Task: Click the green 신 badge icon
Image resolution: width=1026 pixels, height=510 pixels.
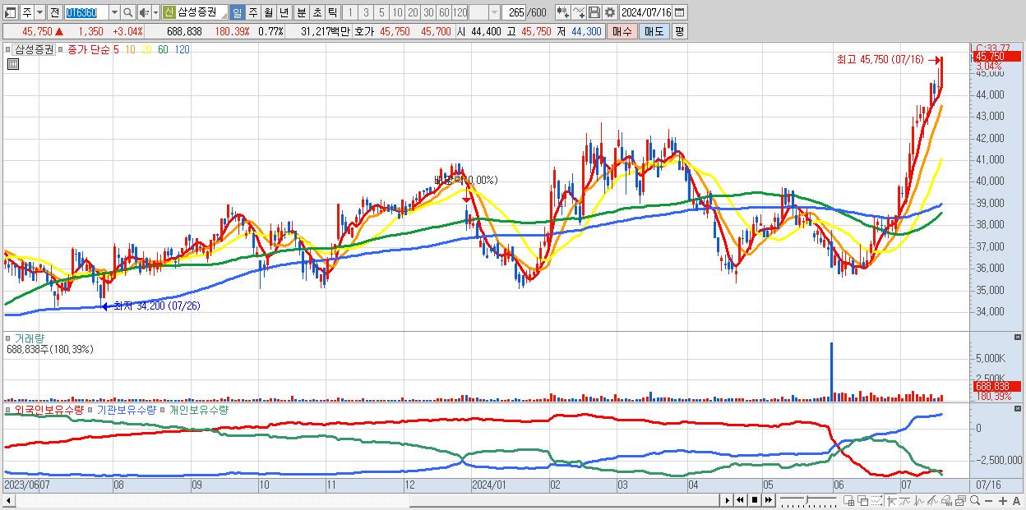Action: 169,12
